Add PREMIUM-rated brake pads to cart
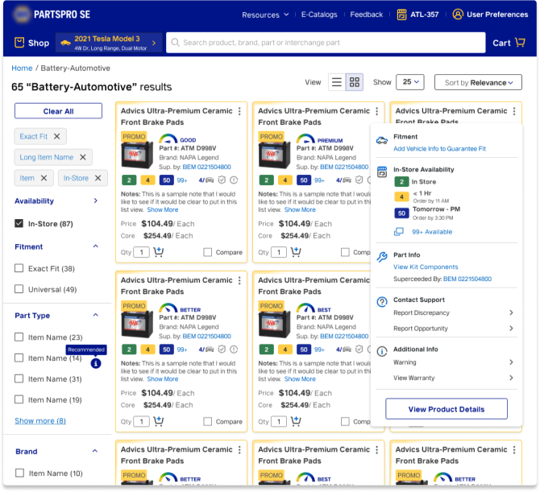 pos(296,252)
